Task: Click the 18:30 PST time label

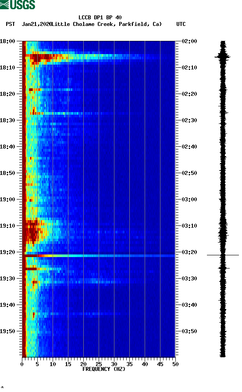Action: point(7,120)
